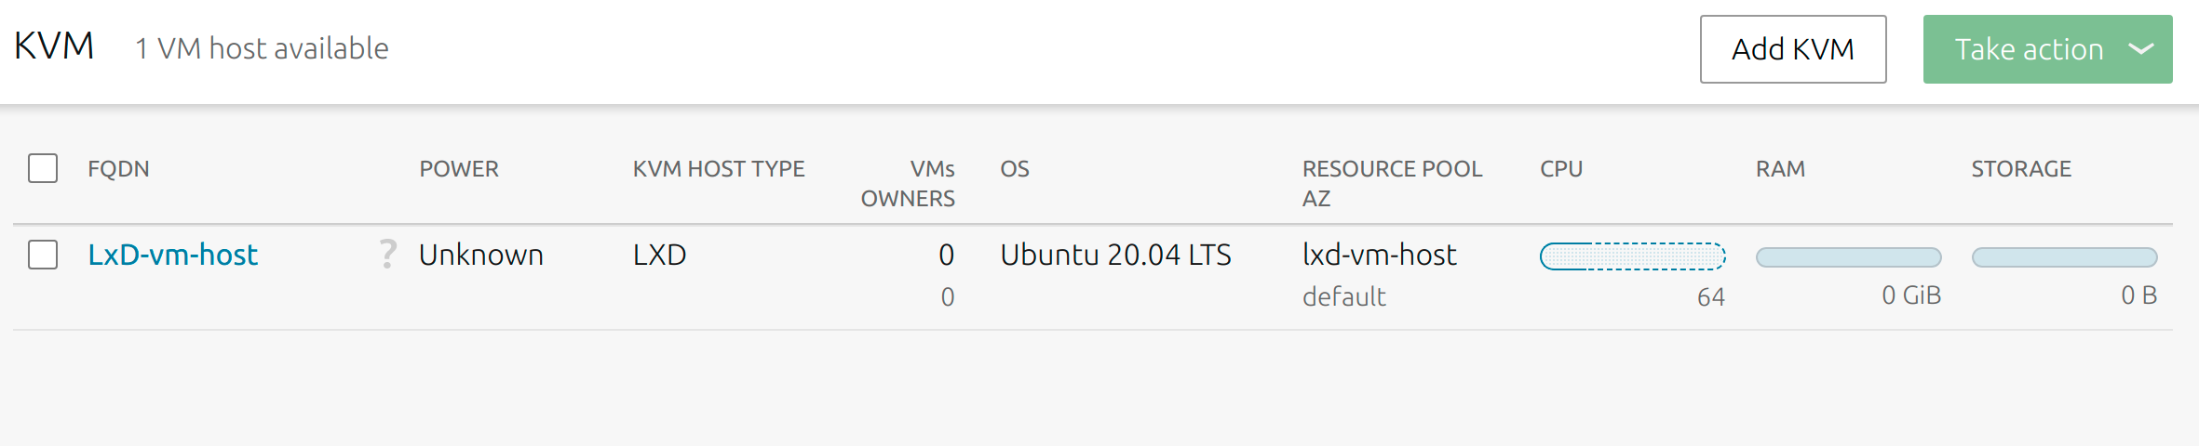Sort by STORAGE column header

[2021, 169]
